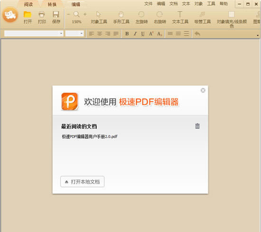Image resolution: width=261 pixels, height=232 pixels.
Task: Open the 编辑 menu in menu bar
Action: tap(161, 4)
